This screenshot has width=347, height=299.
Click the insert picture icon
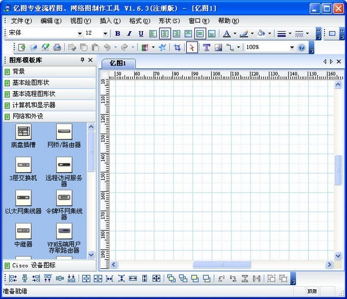(x=218, y=47)
